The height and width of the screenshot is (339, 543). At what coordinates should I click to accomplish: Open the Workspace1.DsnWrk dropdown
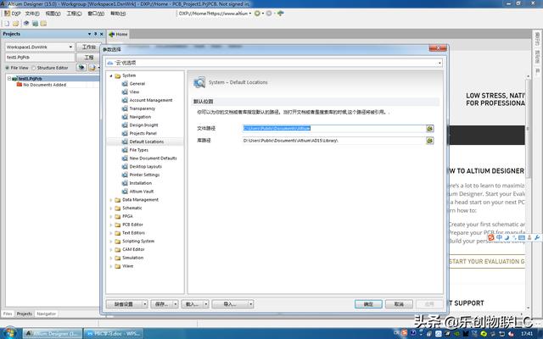pyautogui.click(x=70, y=47)
